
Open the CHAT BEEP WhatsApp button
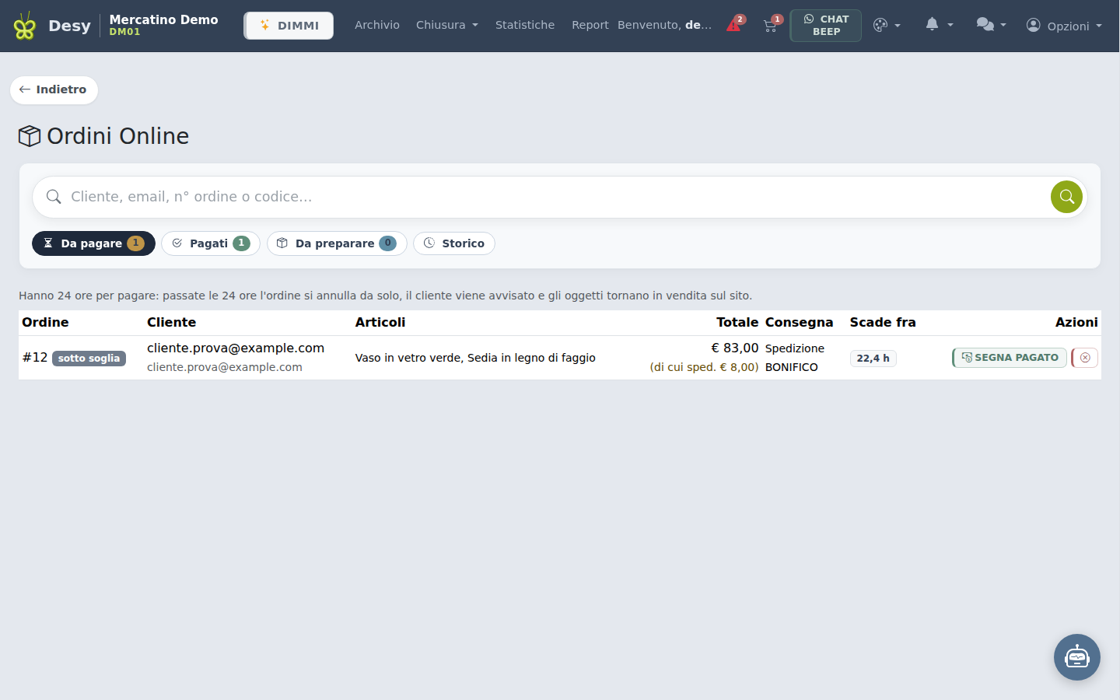[x=826, y=26]
